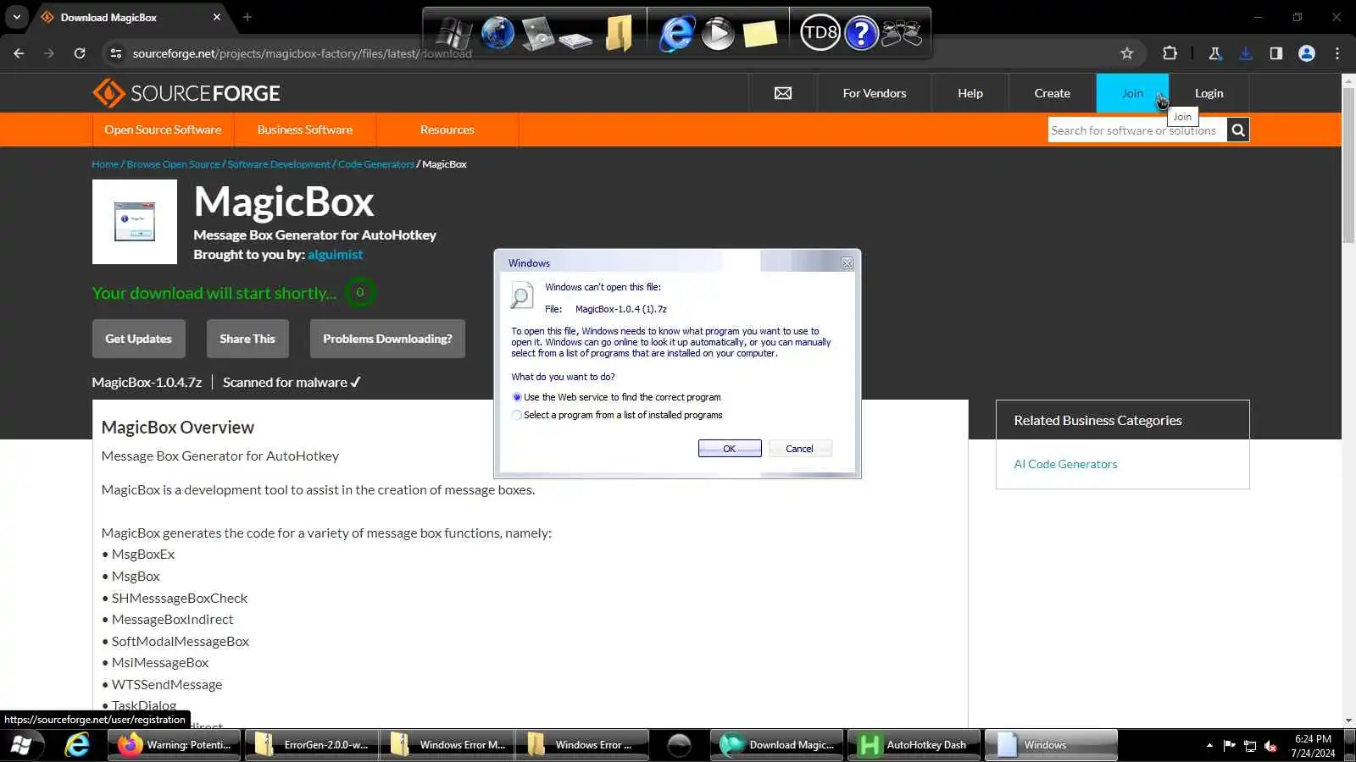Viewport: 1356px width, 762px height.
Task: Switch to AutoHotkey Dash in the taskbar
Action: tap(914, 745)
